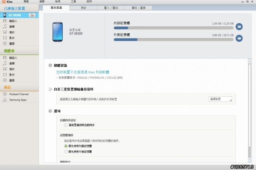
Task: Open the 工具 menu
Action: pos(73,2)
